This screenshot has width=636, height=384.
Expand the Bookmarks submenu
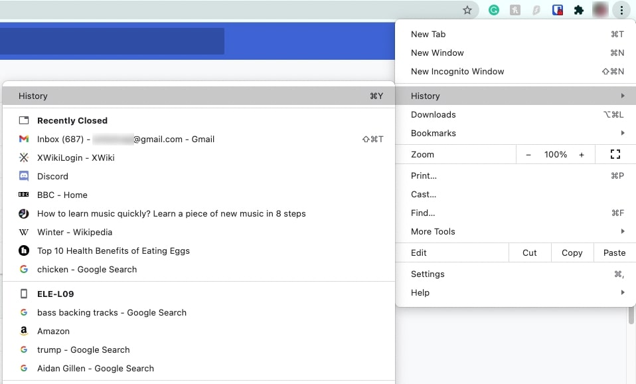click(516, 133)
